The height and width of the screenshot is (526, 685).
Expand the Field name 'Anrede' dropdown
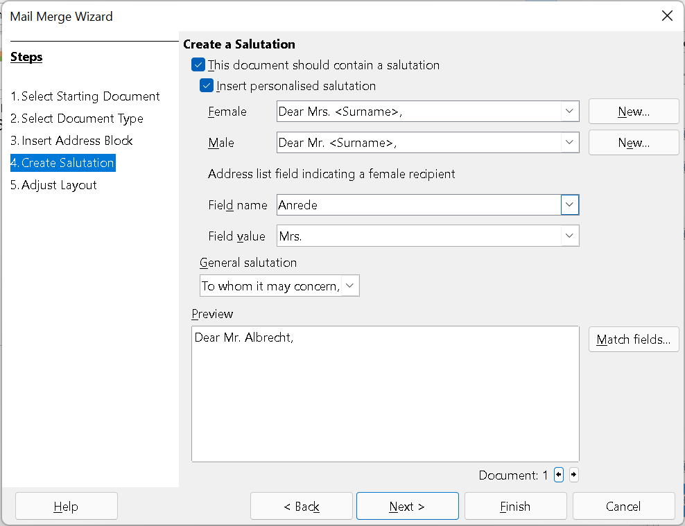(x=570, y=205)
